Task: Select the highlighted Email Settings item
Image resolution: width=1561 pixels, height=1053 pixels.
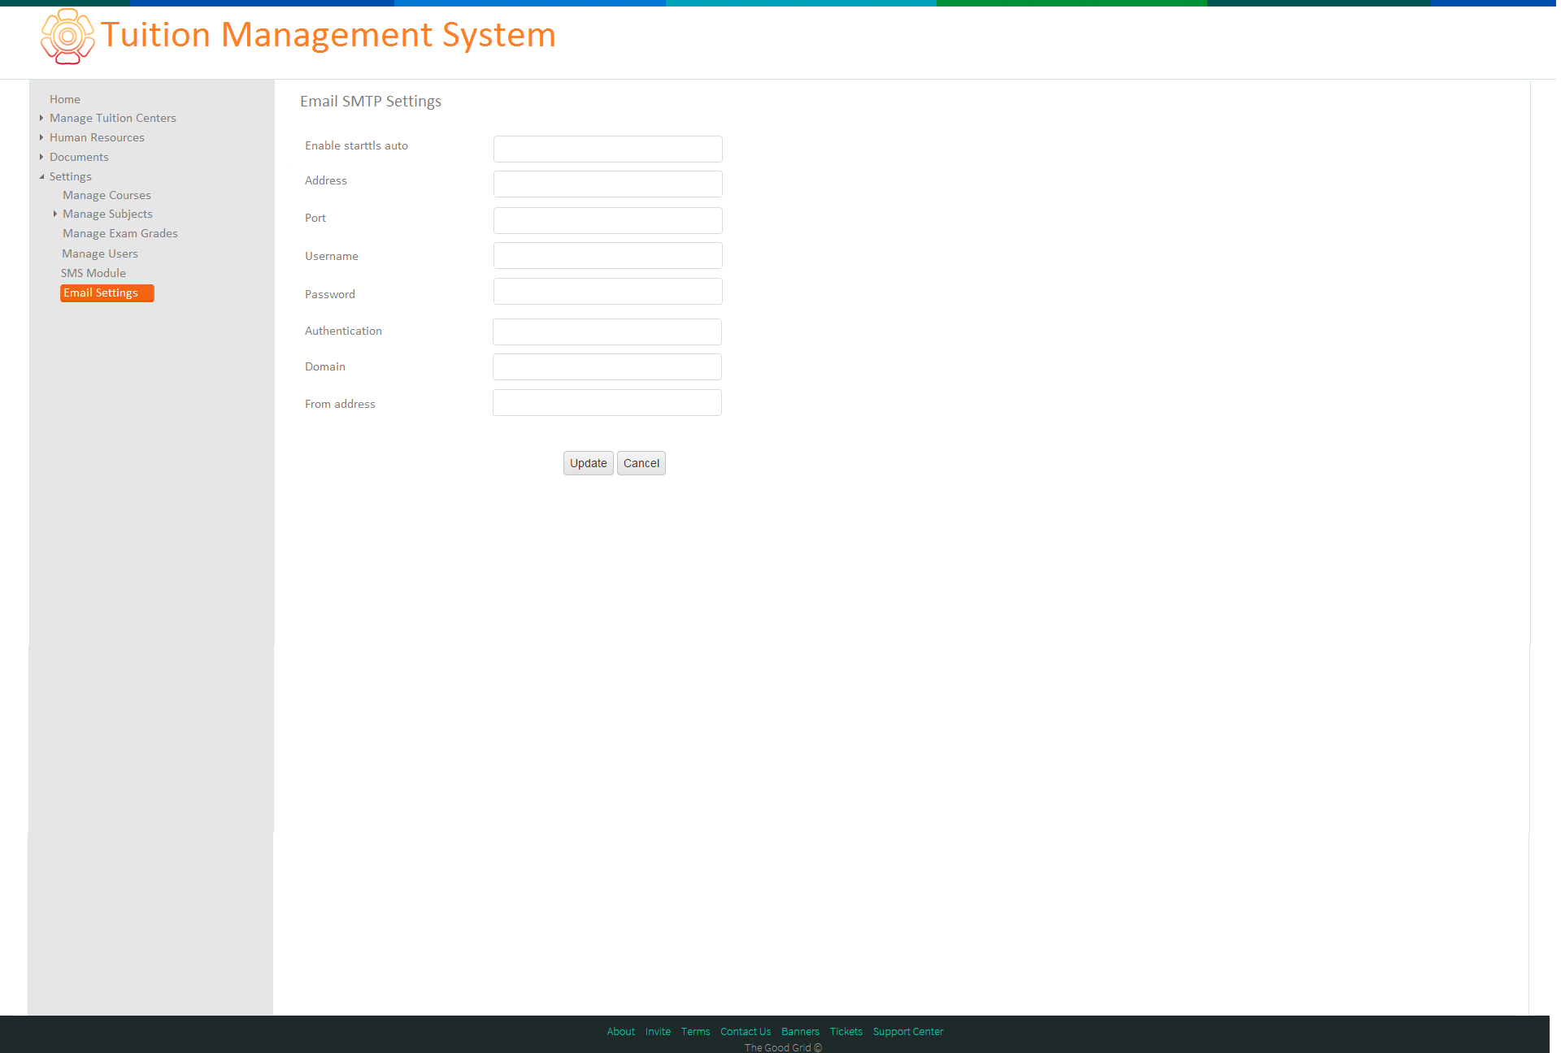Action: point(107,292)
